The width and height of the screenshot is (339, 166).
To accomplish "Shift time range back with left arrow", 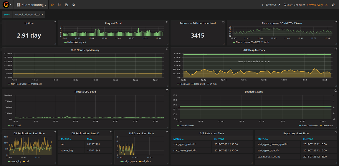I will tap(262, 5).
